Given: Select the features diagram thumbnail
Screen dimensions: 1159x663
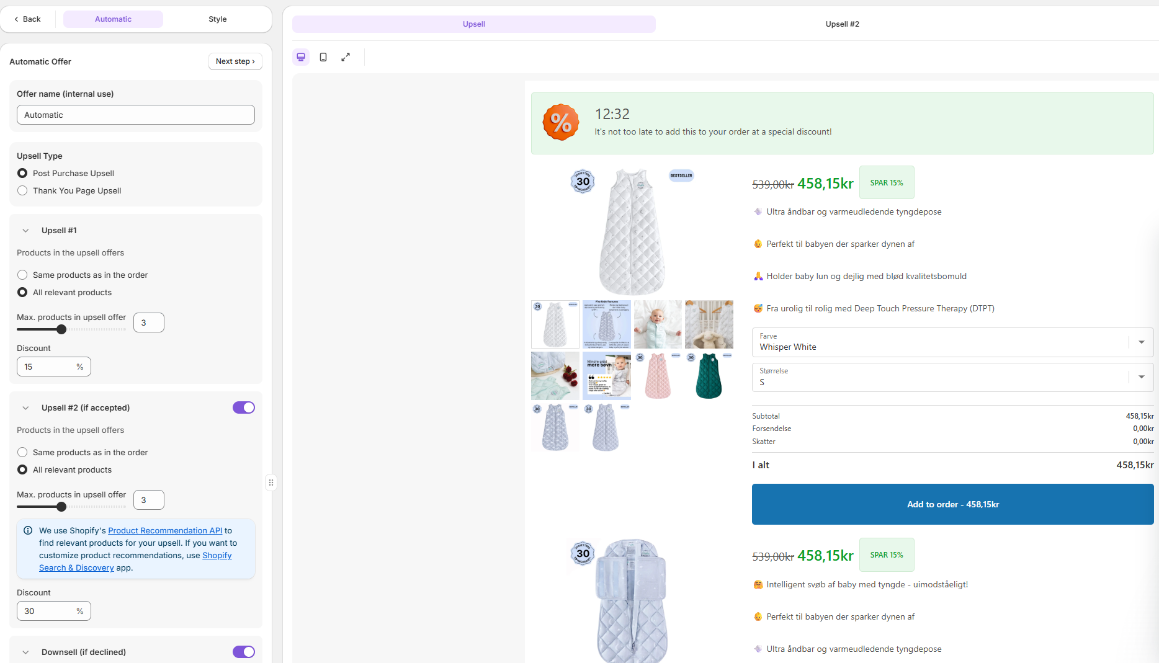Looking at the screenshot, I should [x=607, y=324].
